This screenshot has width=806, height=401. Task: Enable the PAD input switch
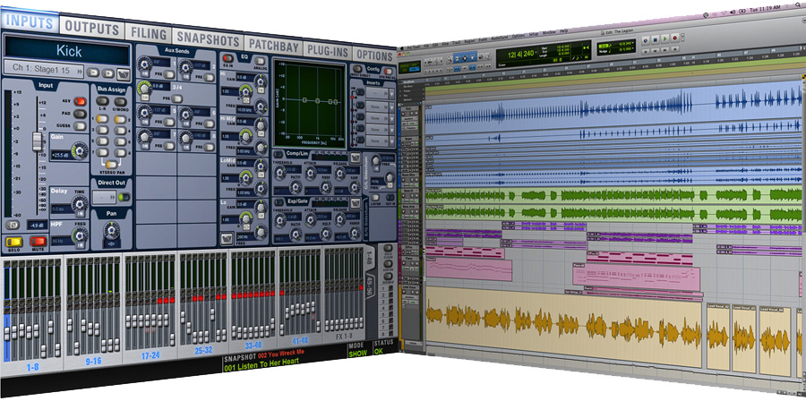click(80, 114)
